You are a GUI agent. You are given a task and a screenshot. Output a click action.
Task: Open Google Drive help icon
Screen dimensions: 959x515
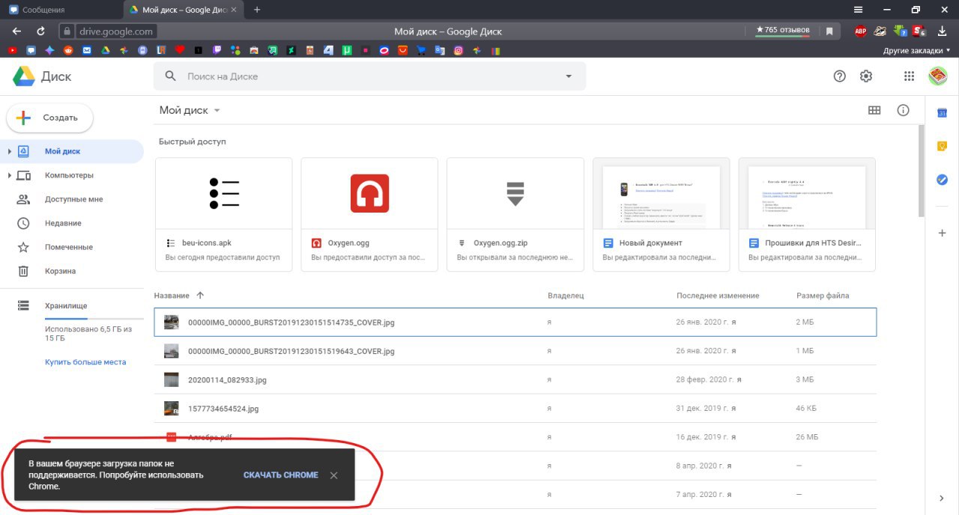point(840,76)
